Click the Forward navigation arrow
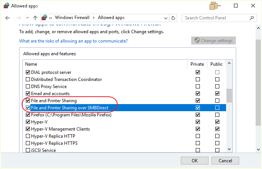Image resolution: width=262 pixels, height=169 pixels. pyautogui.click(x=18, y=18)
